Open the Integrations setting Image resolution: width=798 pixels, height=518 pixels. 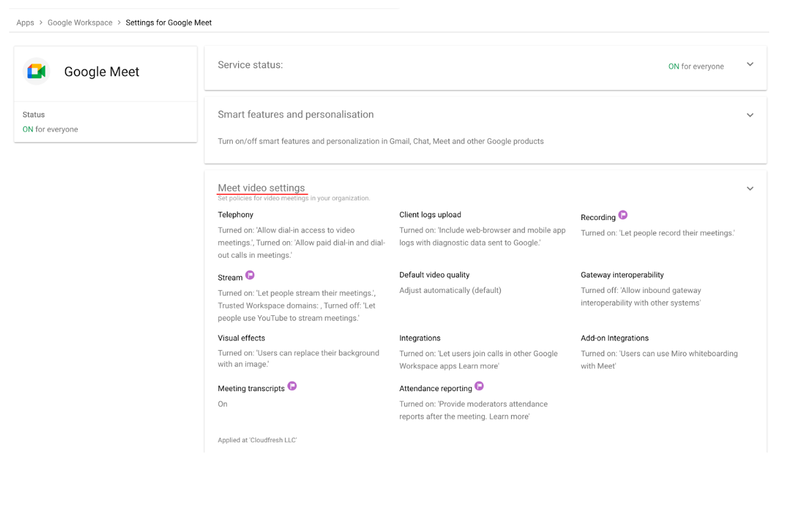coord(420,338)
